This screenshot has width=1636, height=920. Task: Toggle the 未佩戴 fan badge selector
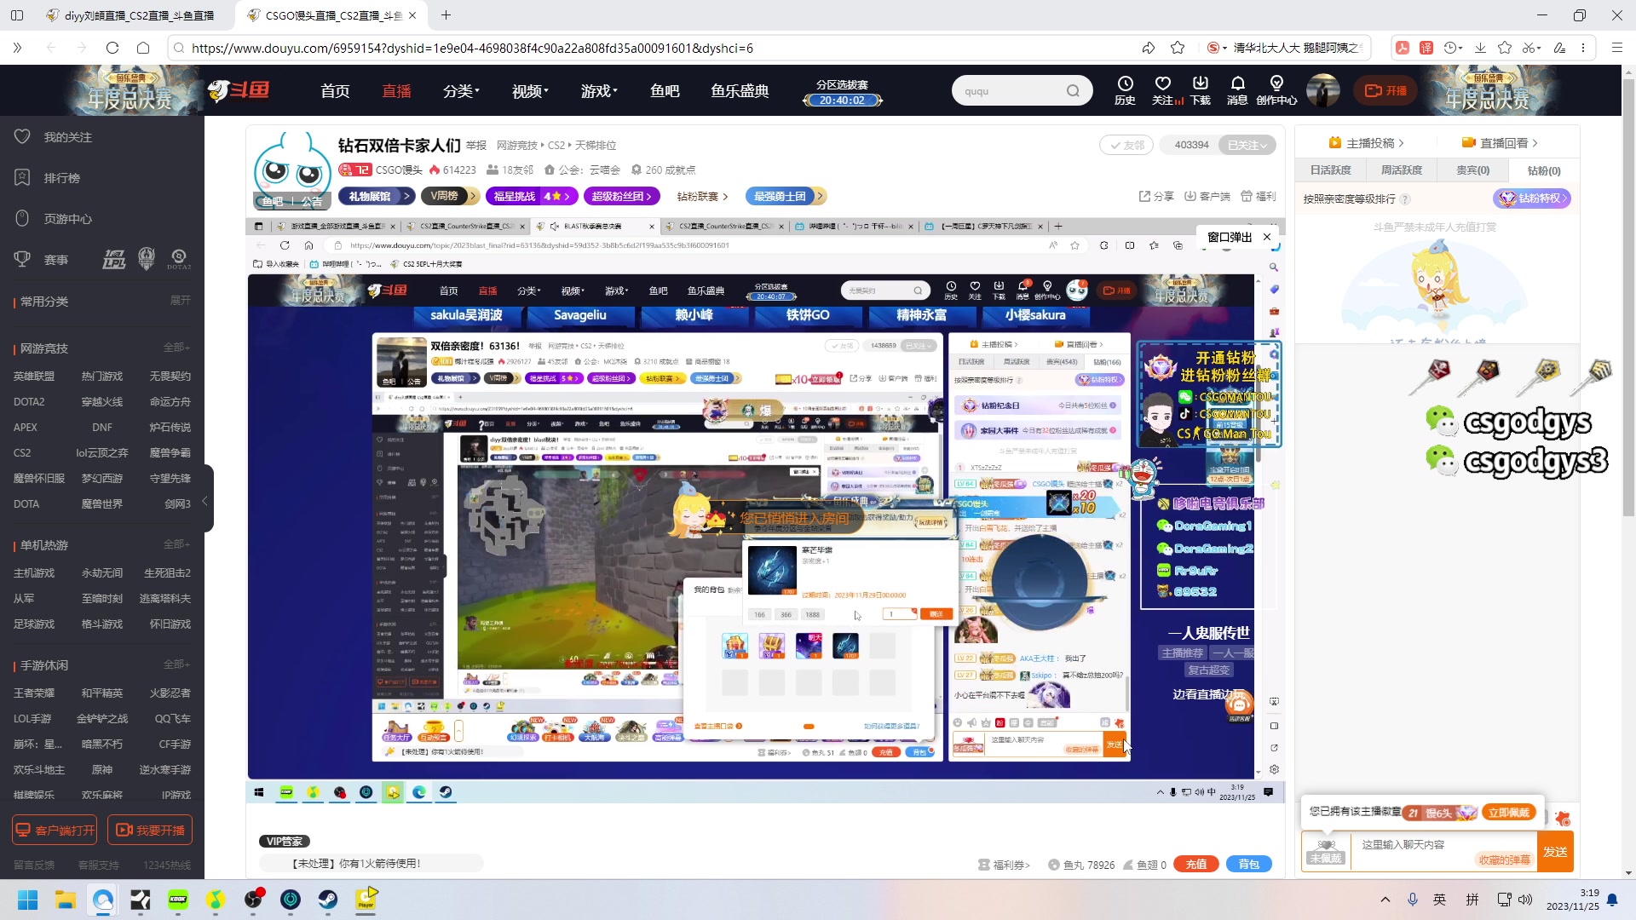pyautogui.click(x=1326, y=851)
